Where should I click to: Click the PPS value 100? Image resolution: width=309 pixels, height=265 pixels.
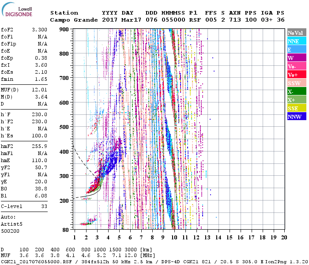pos(251,20)
